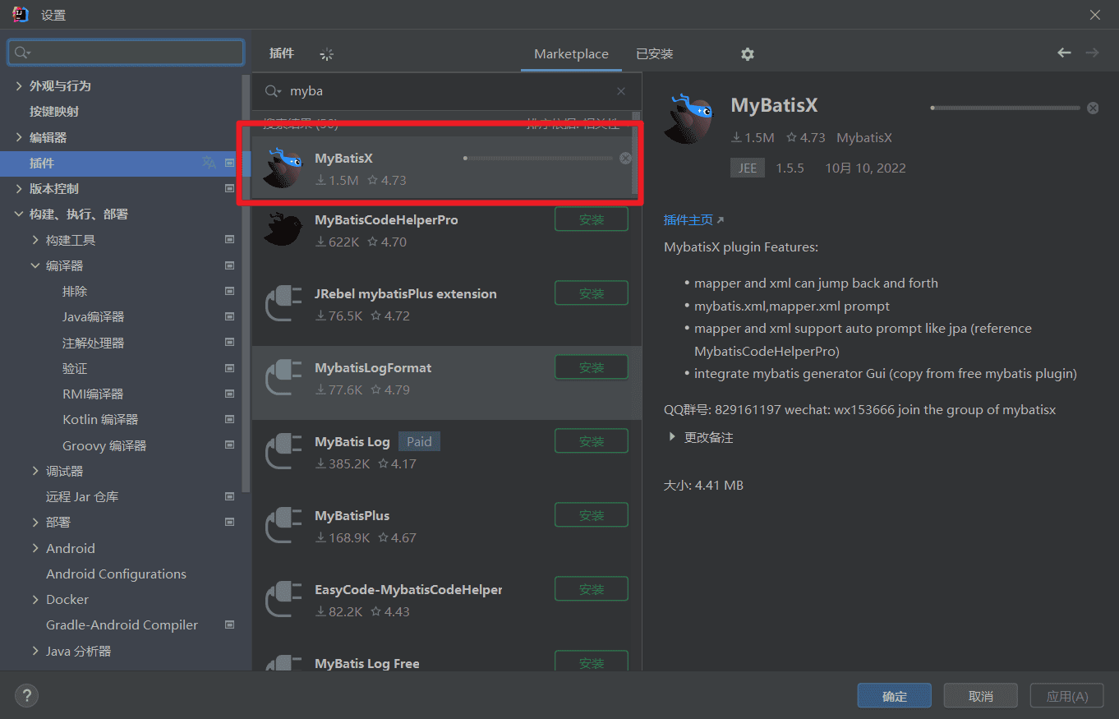
Task: Click the EasyCode-MybatisCodeHelper plug icon
Action: [283, 600]
